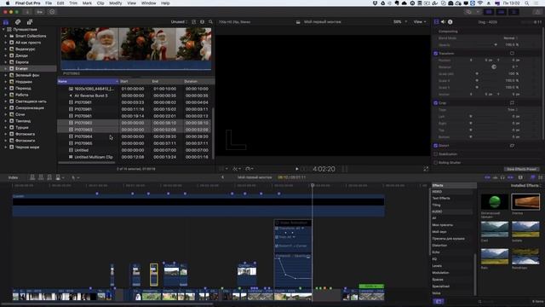Open the Modify menu
This screenshot has height=307, width=545.
(116, 3)
